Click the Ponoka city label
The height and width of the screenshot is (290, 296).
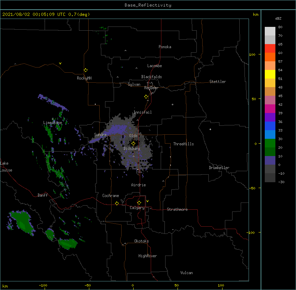[x=165, y=47]
